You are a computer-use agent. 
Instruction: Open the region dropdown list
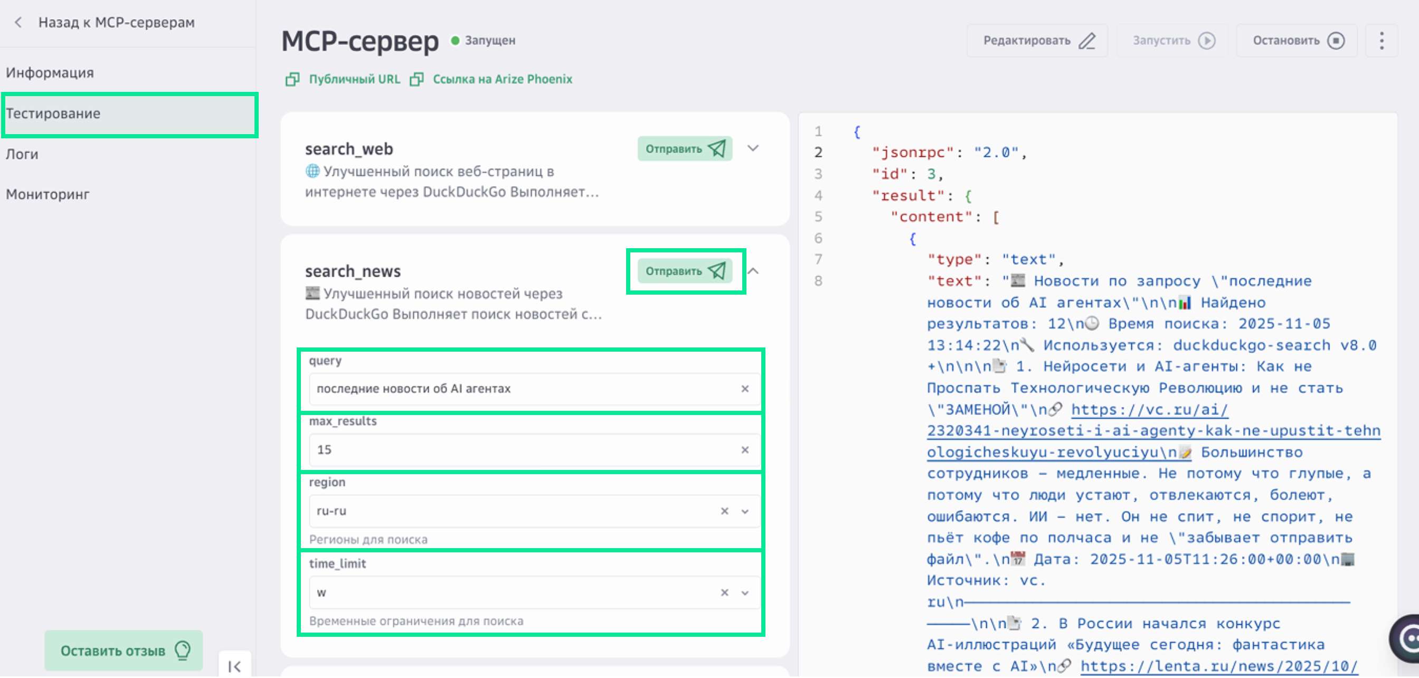pos(745,511)
